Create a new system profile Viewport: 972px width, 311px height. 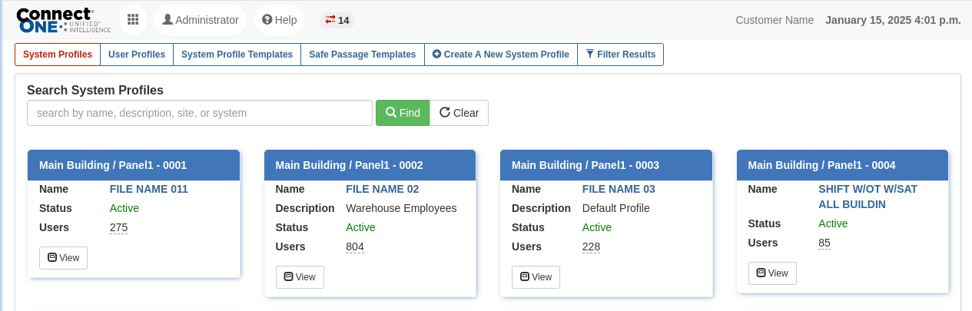[x=500, y=55]
